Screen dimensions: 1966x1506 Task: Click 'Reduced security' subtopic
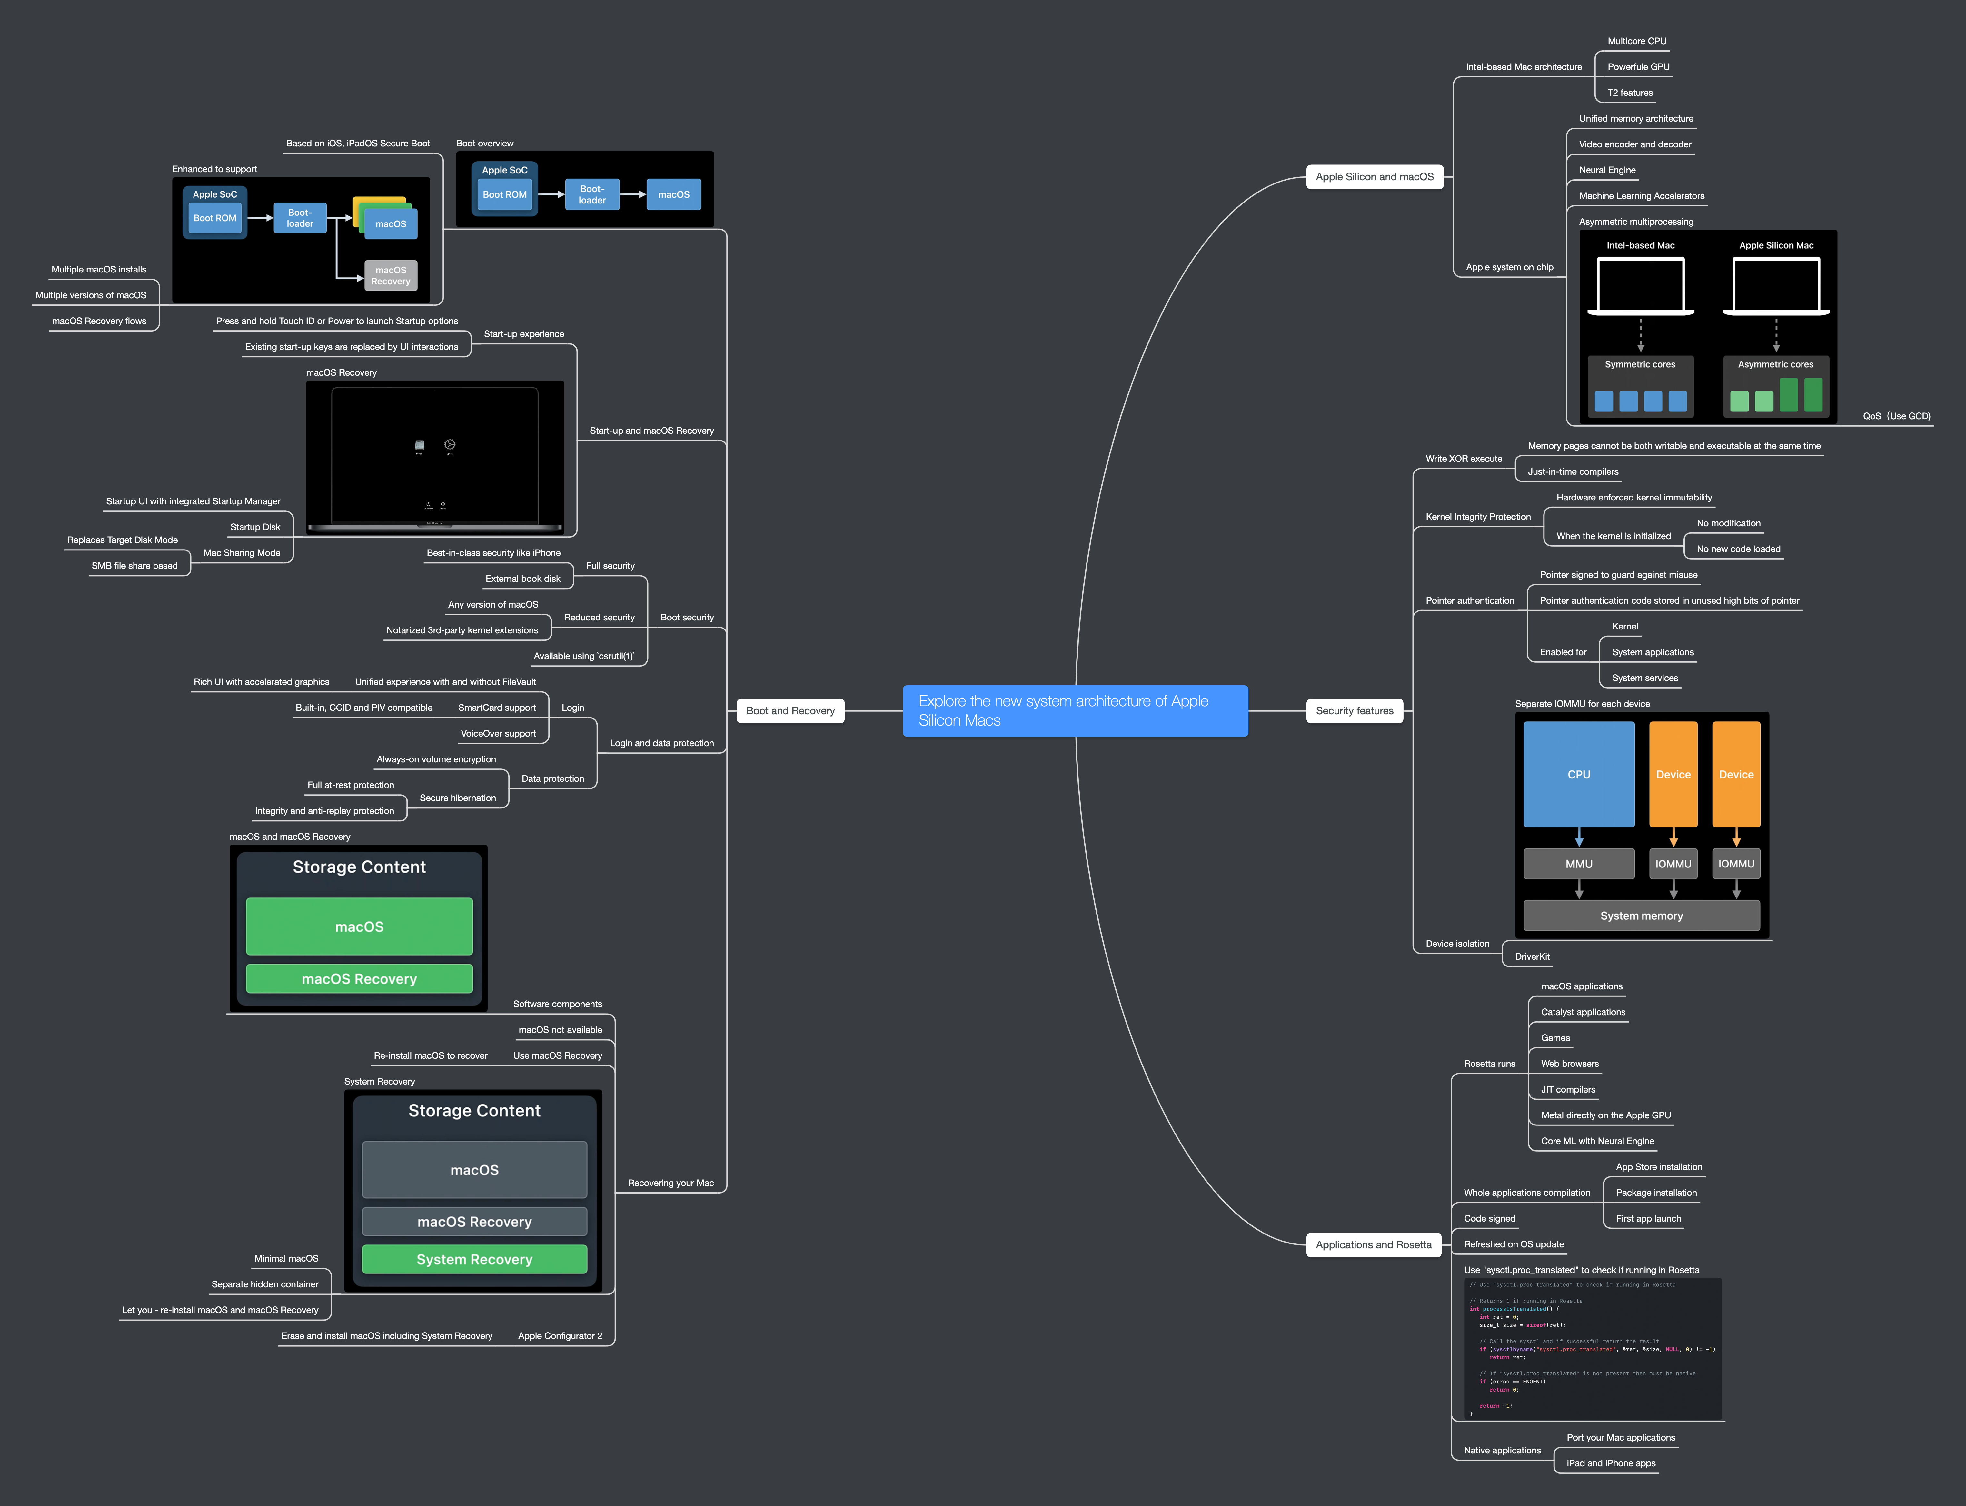pyautogui.click(x=599, y=618)
